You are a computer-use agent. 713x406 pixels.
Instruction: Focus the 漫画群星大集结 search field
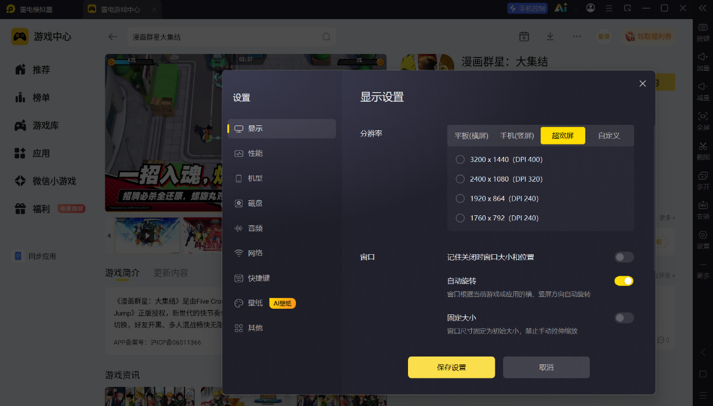pos(231,37)
